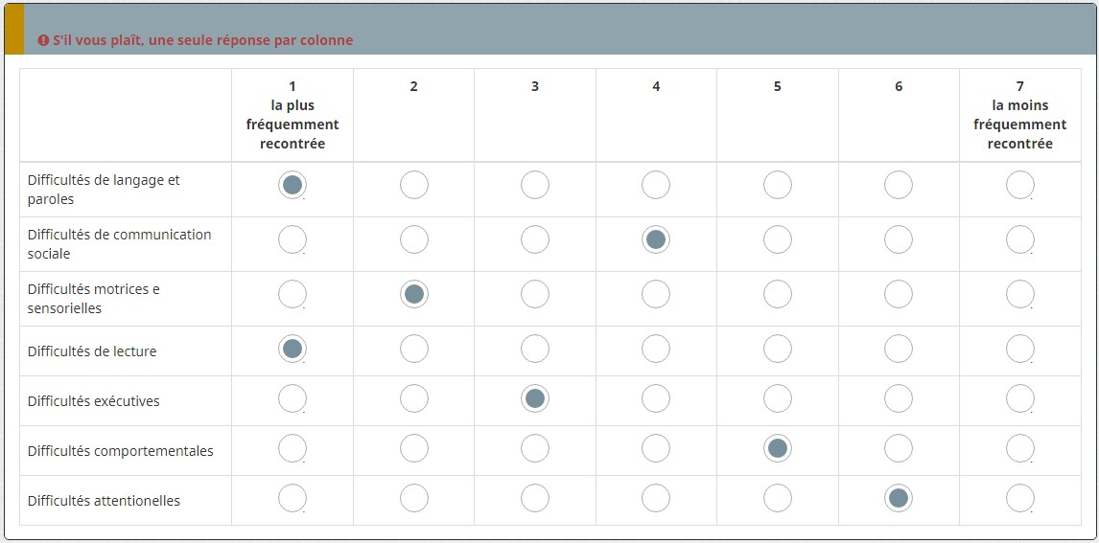1099x543 pixels.
Task: Set Difficultés de langage et paroles to rank 7
Action: (1020, 185)
